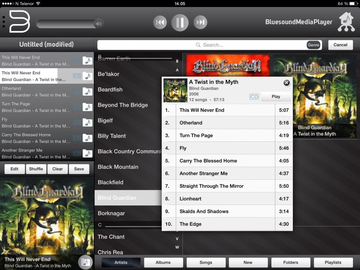Jump to letter V in alphabet index
Viewport: 360px width, 270px height.
177,239
